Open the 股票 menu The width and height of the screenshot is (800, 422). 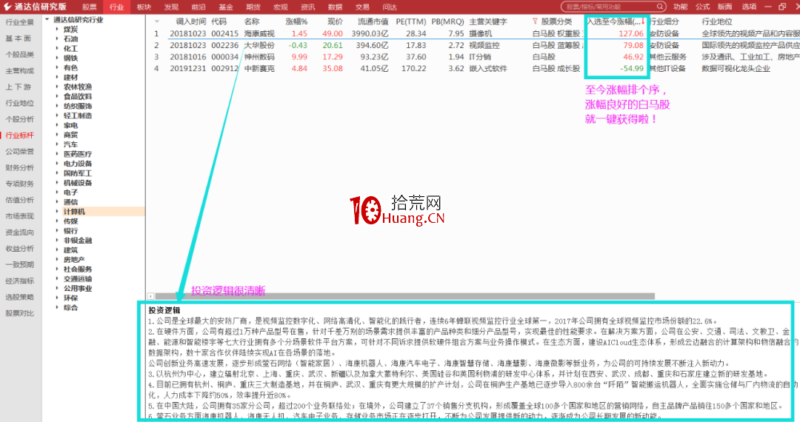click(x=90, y=7)
